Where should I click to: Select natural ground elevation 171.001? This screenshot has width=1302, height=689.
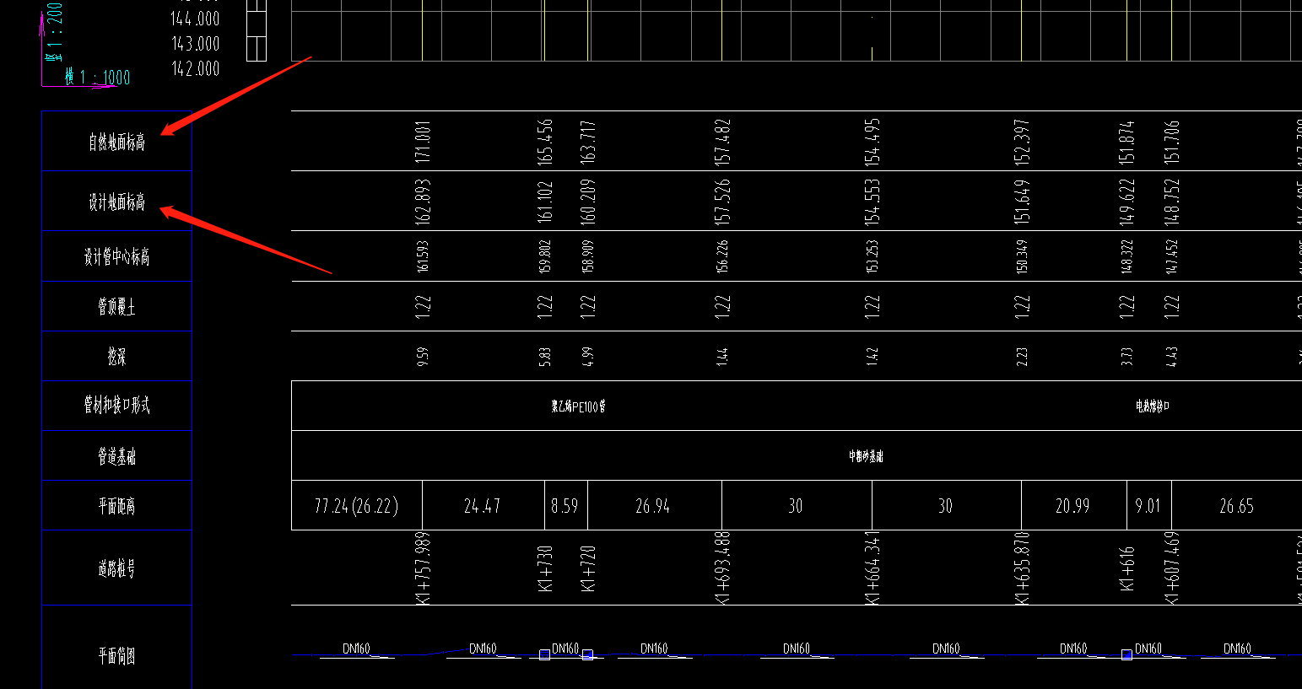(423, 142)
